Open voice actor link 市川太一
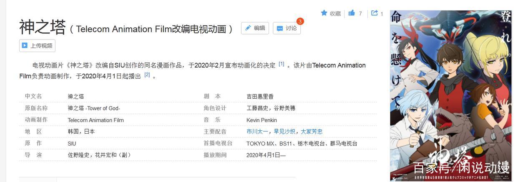Screen dimensions: 518x182 [x=258, y=132]
